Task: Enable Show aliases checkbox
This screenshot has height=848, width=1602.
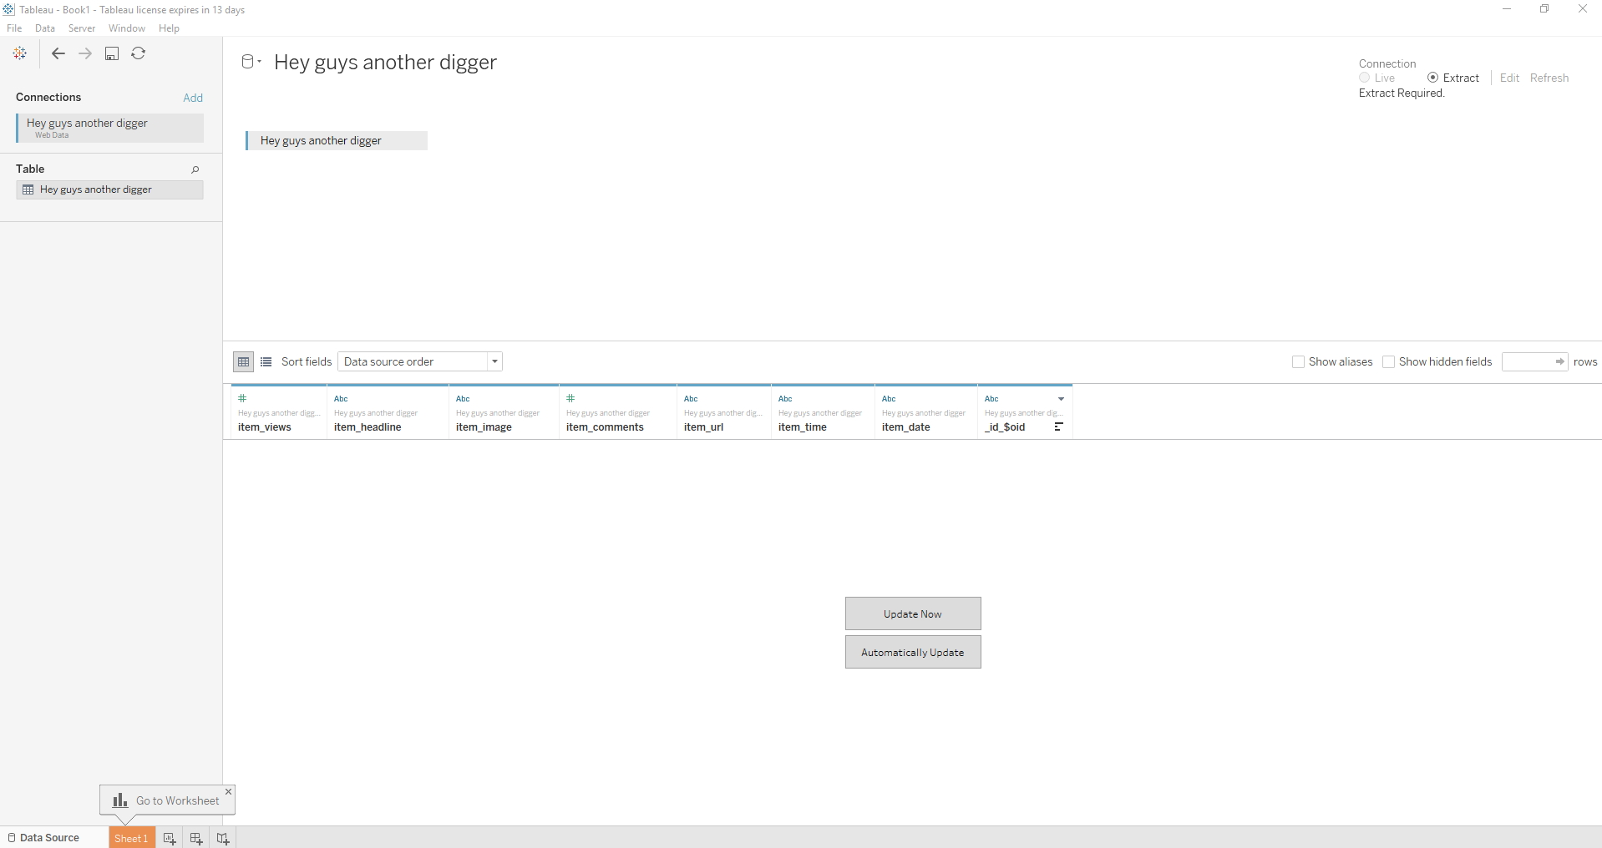Action: coord(1298,361)
